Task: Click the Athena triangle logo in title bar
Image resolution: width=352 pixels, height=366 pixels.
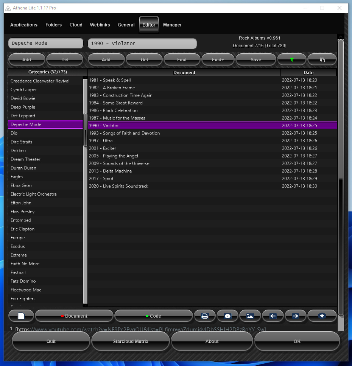Action: (8, 8)
